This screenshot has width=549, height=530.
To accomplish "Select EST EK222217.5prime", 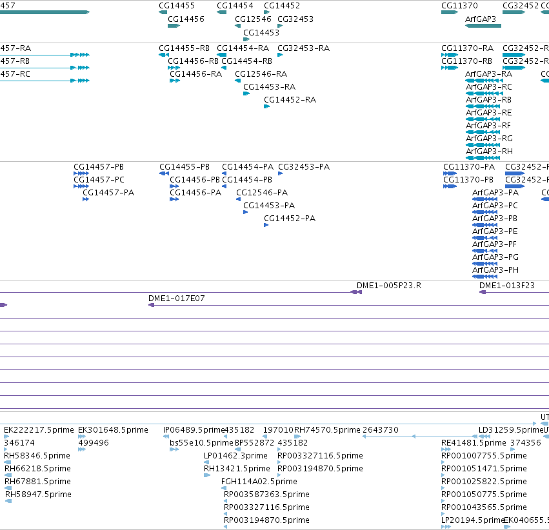I will (39, 430).
